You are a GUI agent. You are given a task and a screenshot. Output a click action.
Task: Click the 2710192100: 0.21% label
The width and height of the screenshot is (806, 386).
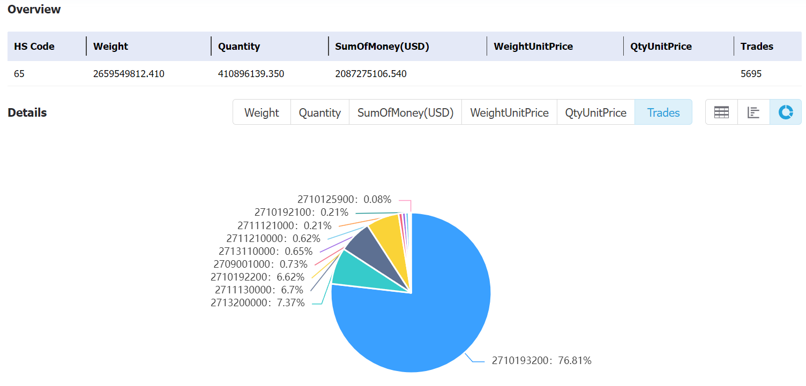[x=301, y=213]
